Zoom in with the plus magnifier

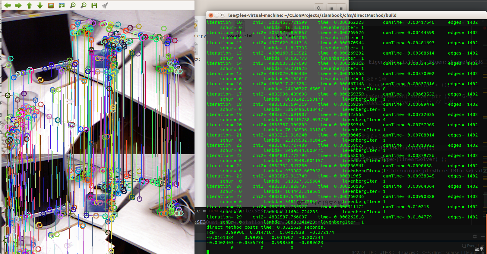click(x=73, y=5)
